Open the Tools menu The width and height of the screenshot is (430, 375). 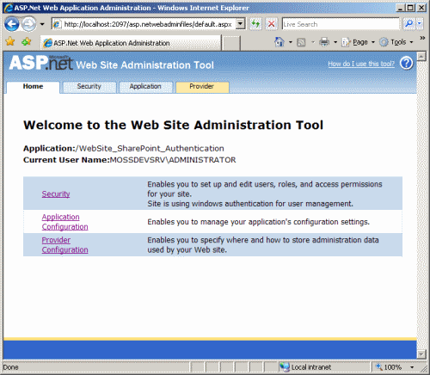coord(396,42)
